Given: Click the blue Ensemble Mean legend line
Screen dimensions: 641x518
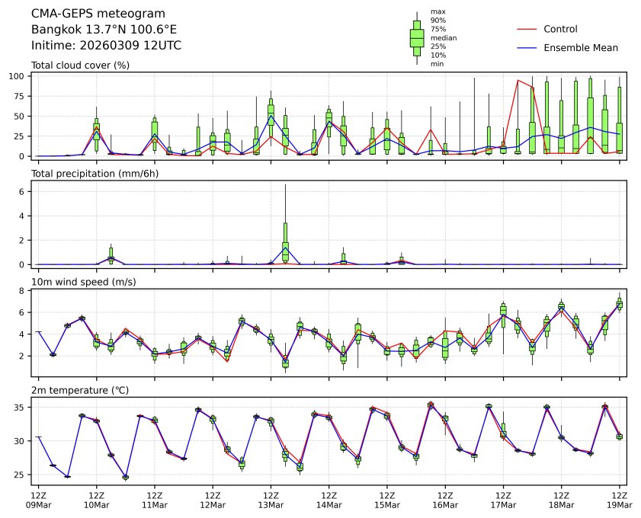Looking at the screenshot, I should [527, 47].
